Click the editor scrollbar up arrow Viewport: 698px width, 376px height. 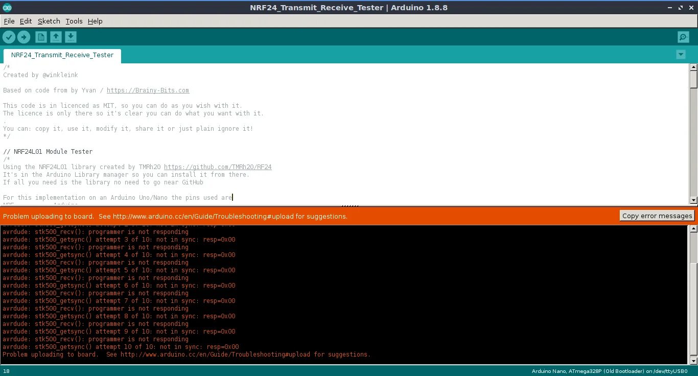(693, 67)
